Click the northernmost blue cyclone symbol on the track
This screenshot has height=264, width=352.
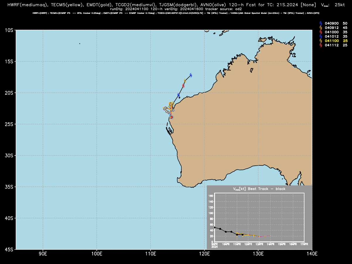191,75
